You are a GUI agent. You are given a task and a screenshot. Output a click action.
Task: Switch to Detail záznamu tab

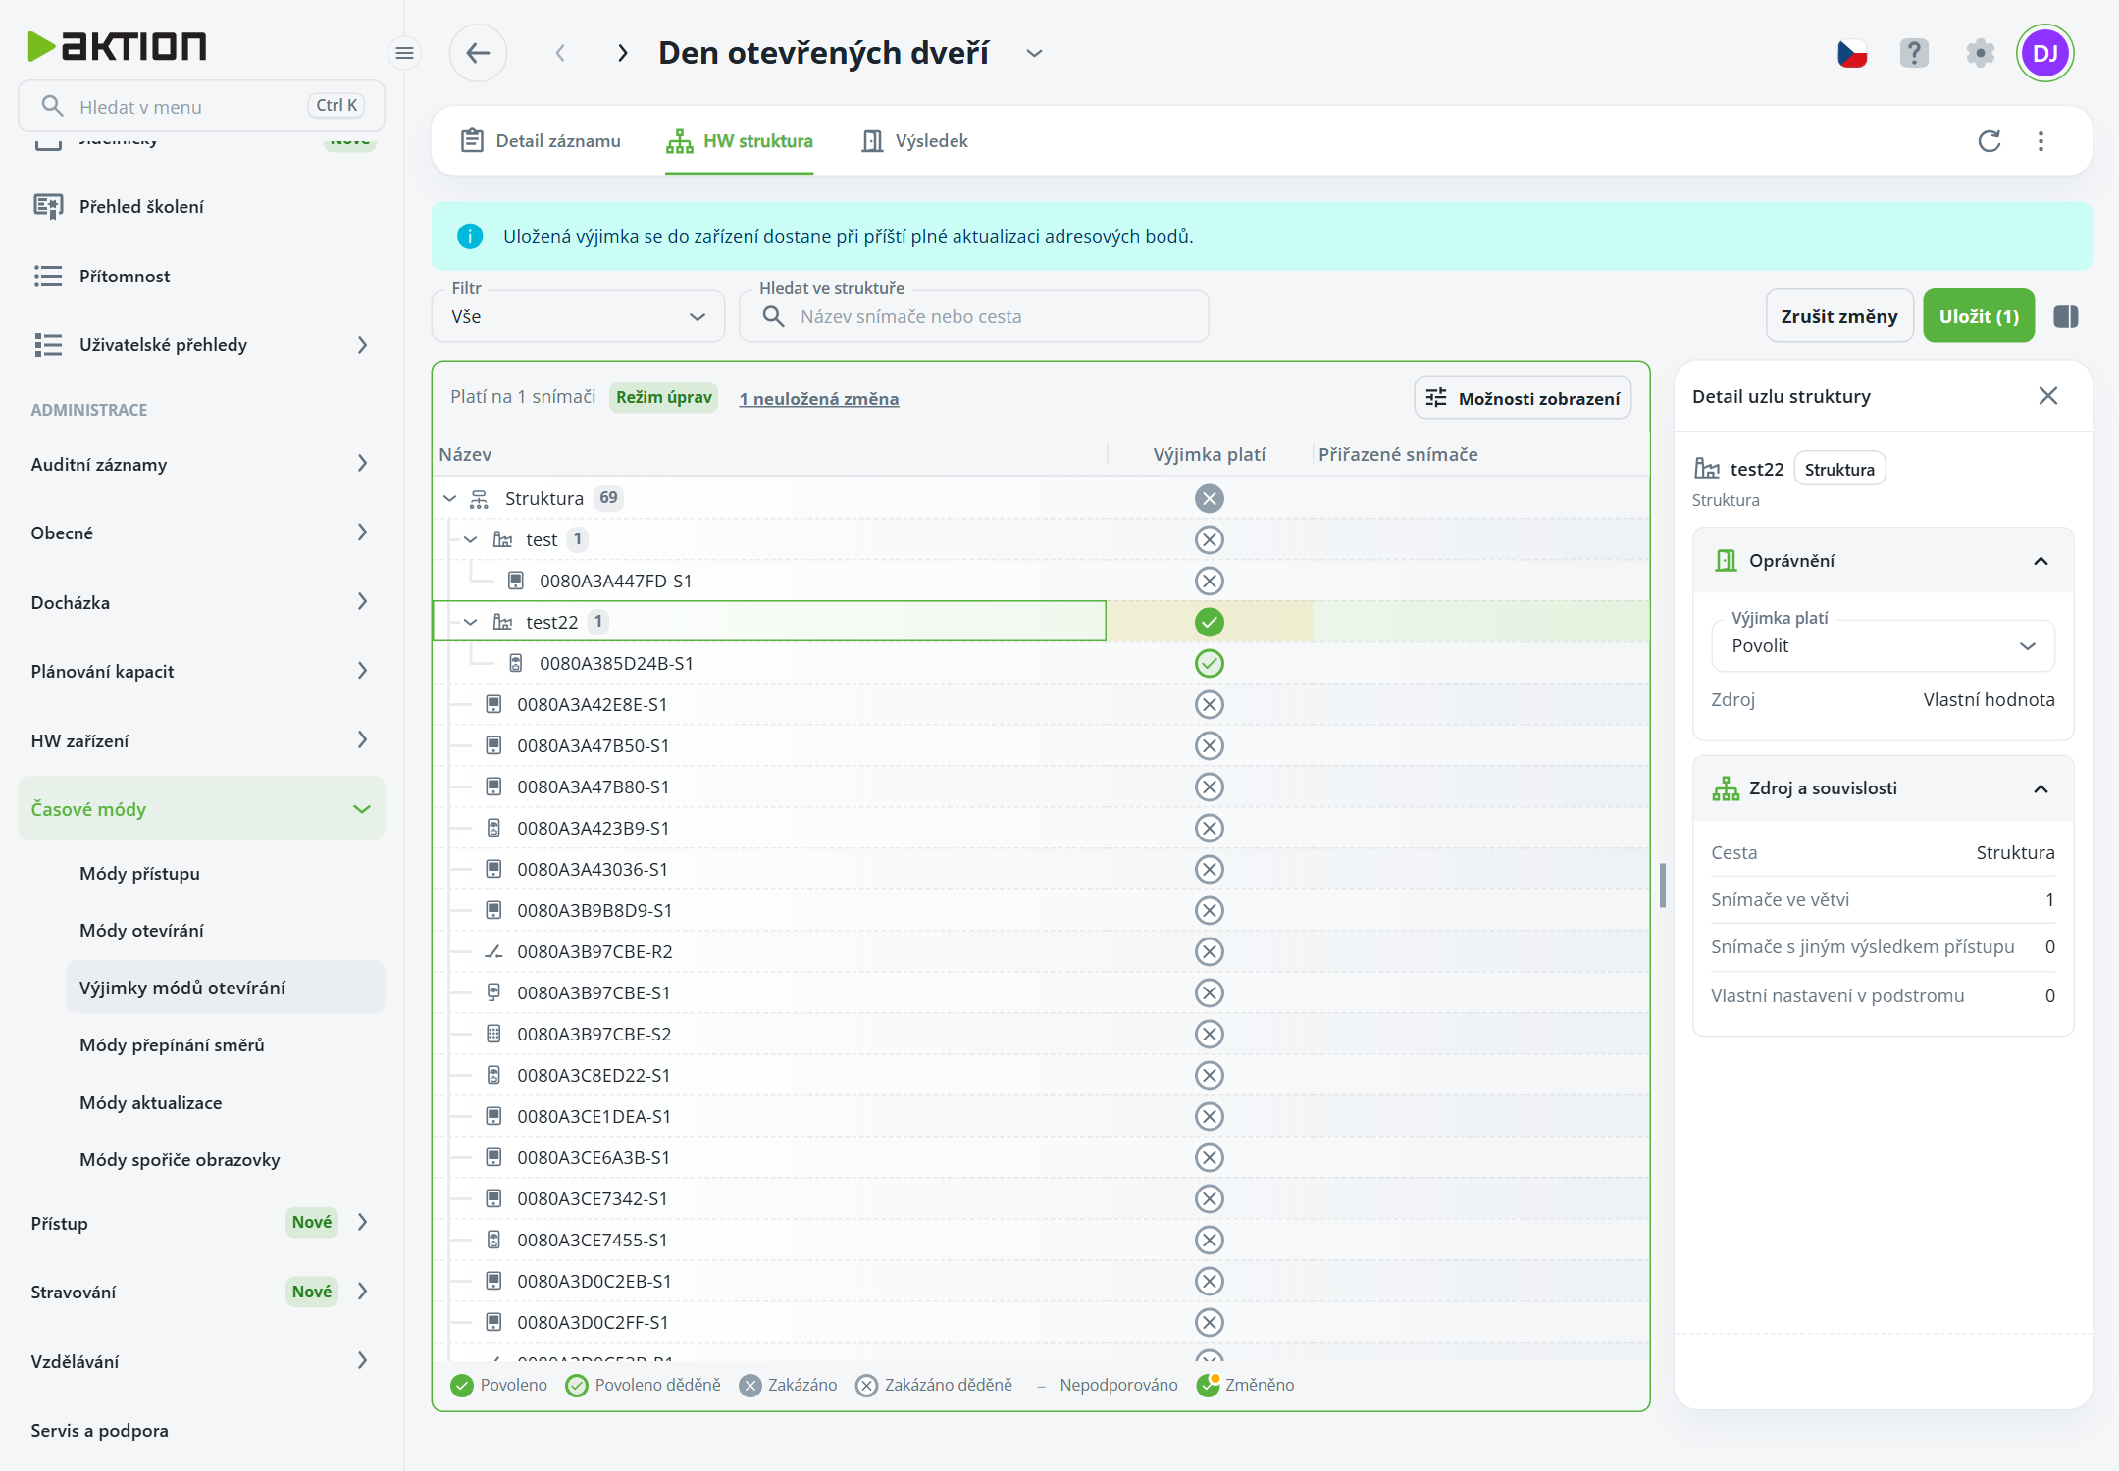click(541, 141)
